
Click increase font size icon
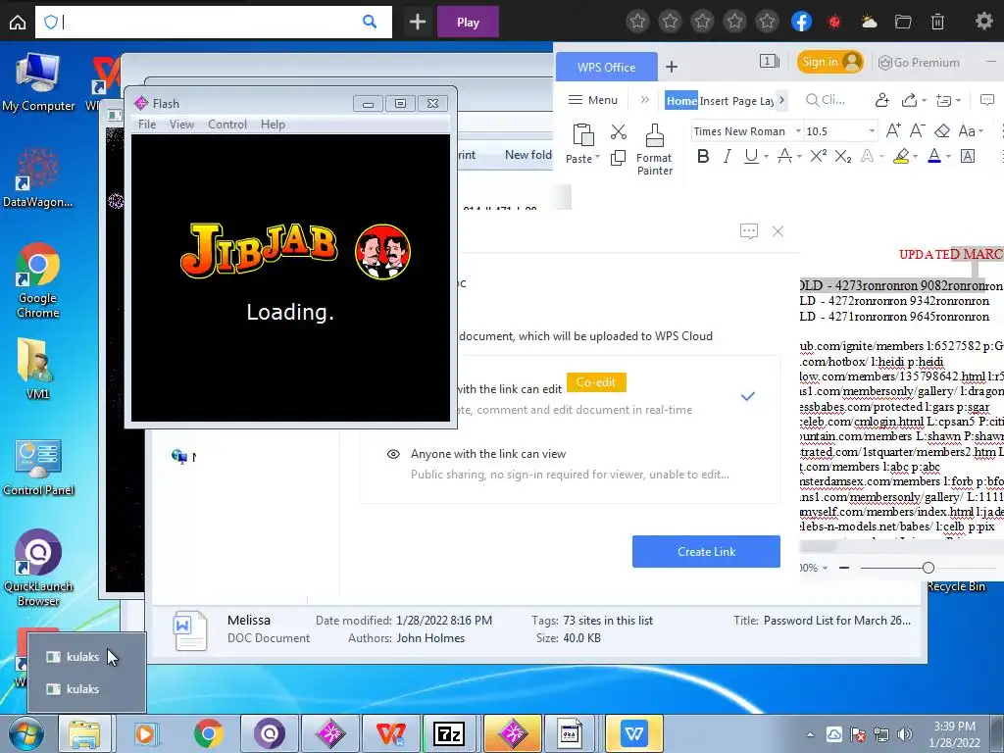click(x=893, y=130)
